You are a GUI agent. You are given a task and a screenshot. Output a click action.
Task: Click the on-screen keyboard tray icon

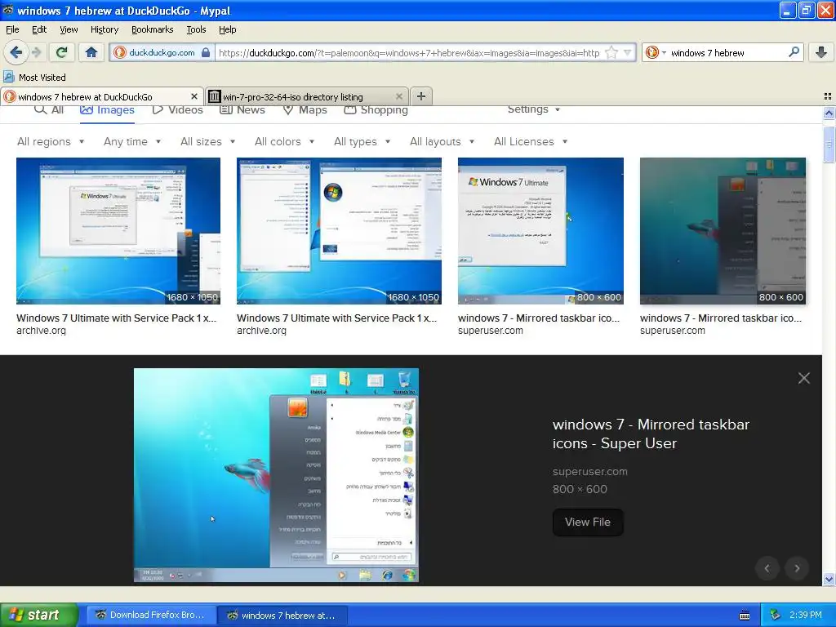click(745, 616)
